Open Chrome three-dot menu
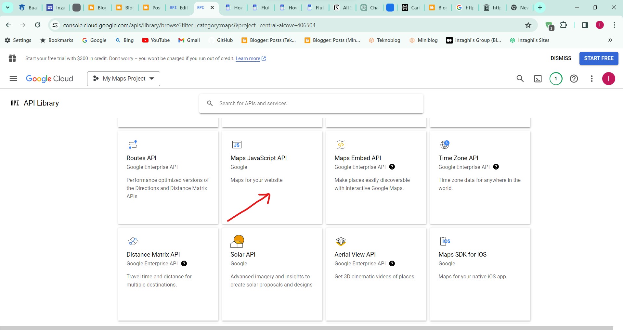Screen dimensions: 623x330 [x=614, y=25]
